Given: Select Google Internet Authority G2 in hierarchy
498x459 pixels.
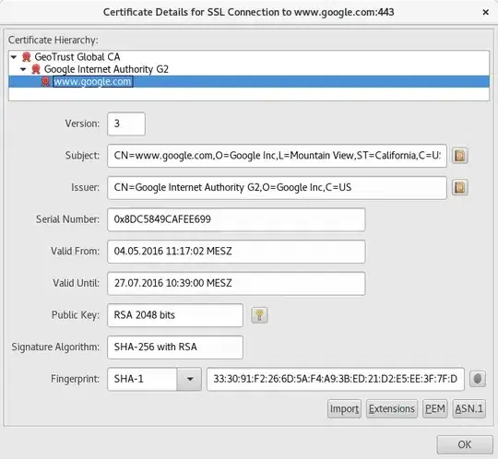Looking at the screenshot, I should coord(106,69).
